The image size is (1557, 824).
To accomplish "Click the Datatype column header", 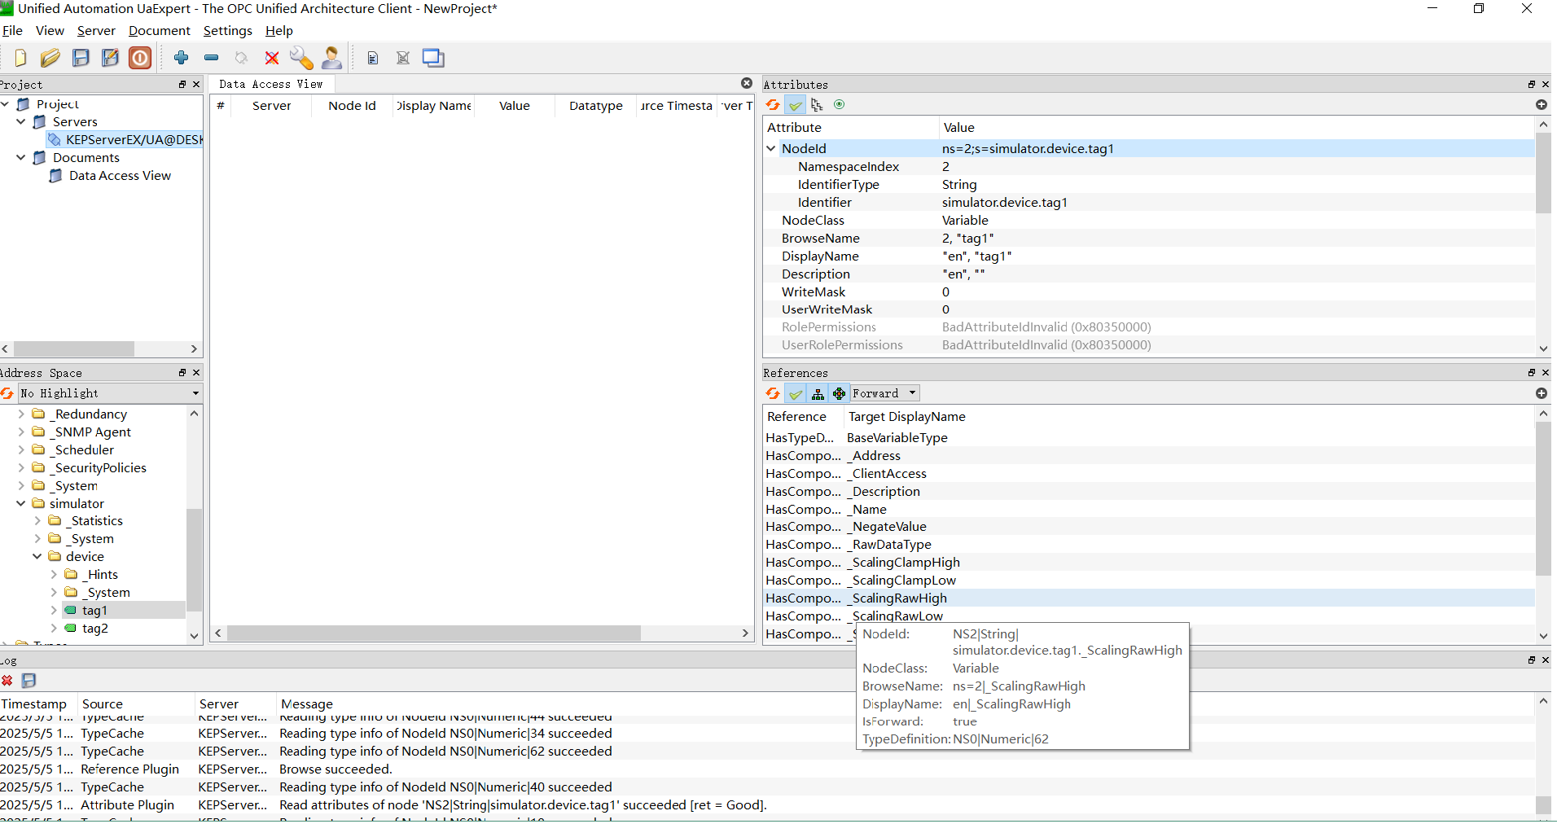I will 596,106.
